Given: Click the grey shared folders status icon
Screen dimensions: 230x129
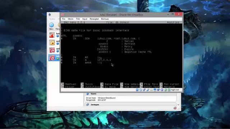Looking at the screenshot, I should [x=151, y=90].
